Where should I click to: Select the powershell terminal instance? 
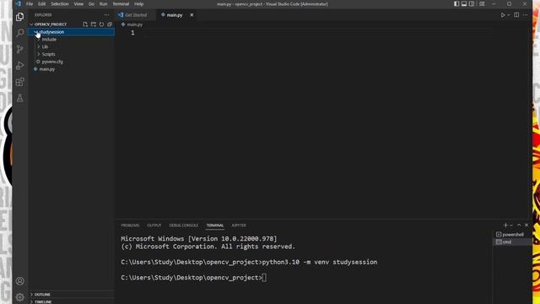512,235
